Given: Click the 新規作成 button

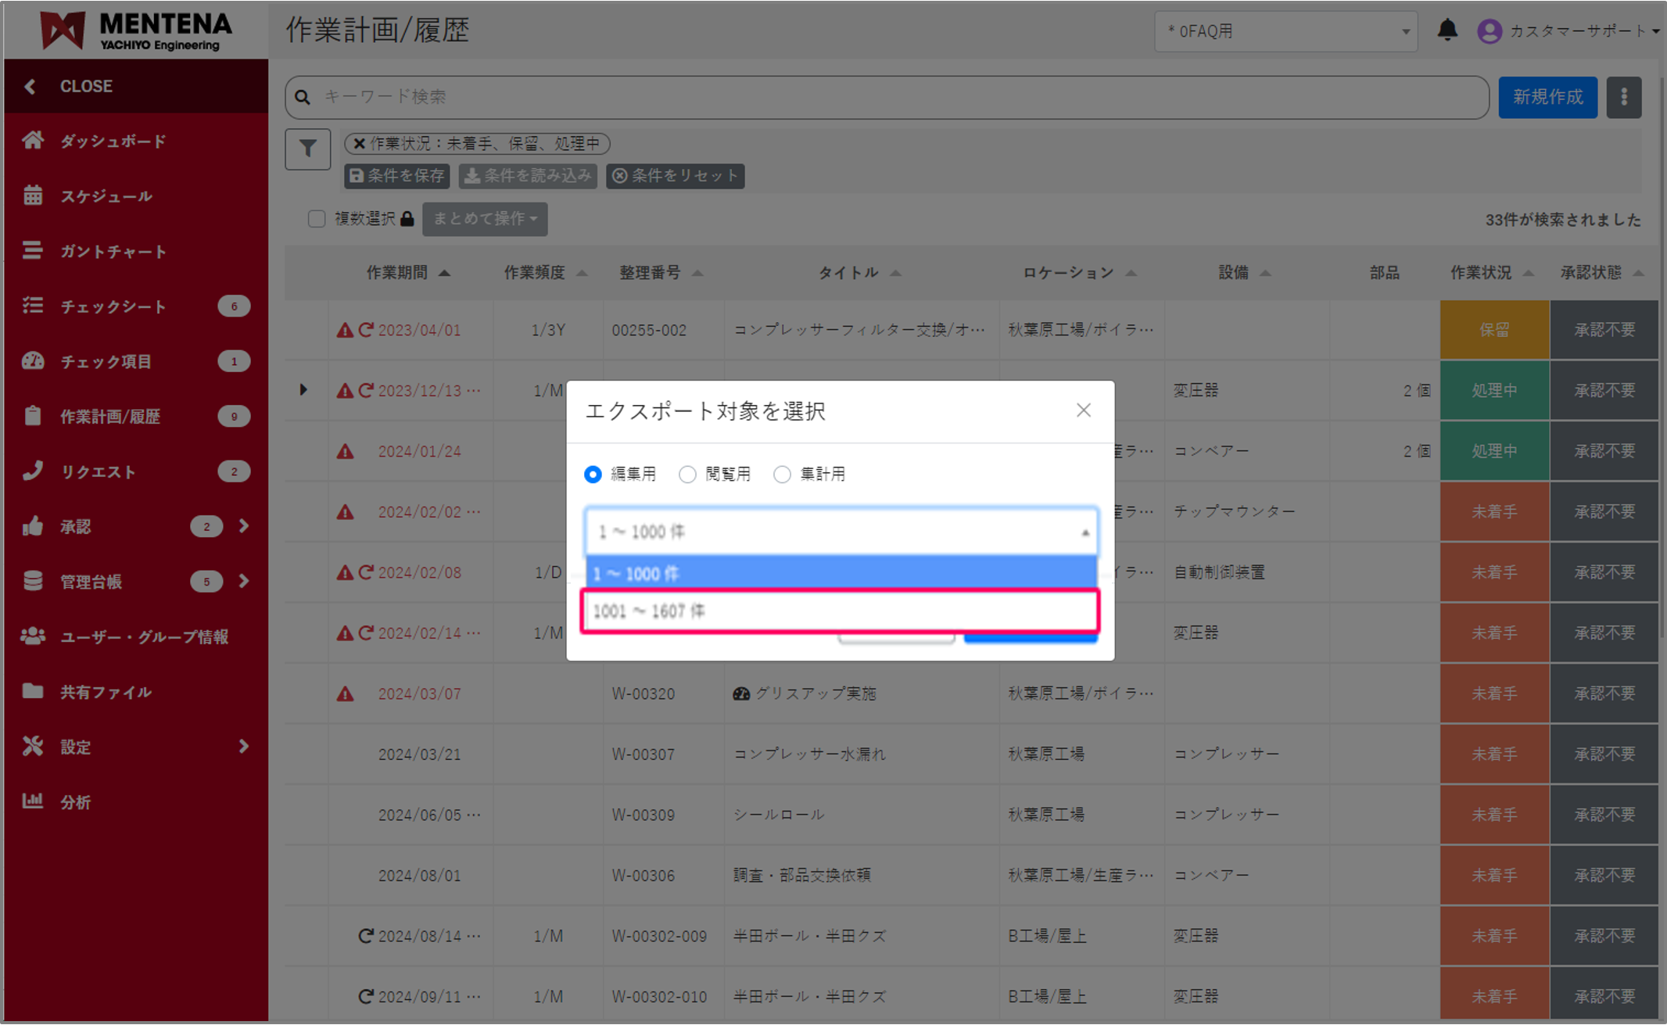Looking at the screenshot, I should 1547,97.
